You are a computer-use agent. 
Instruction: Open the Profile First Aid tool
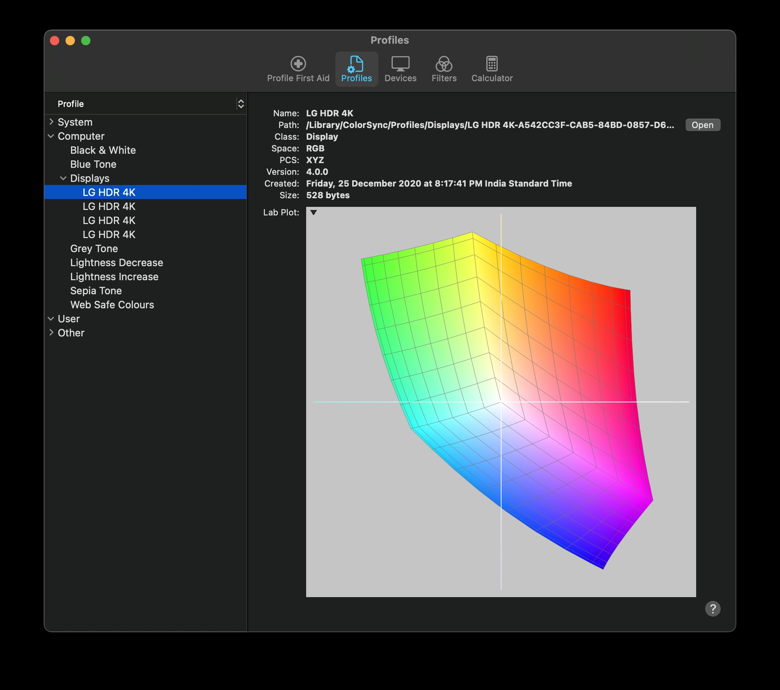click(298, 69)
